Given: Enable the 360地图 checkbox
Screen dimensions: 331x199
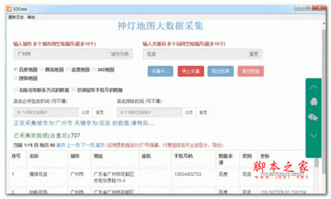Looking at the screenshot, I should point(94,69).
